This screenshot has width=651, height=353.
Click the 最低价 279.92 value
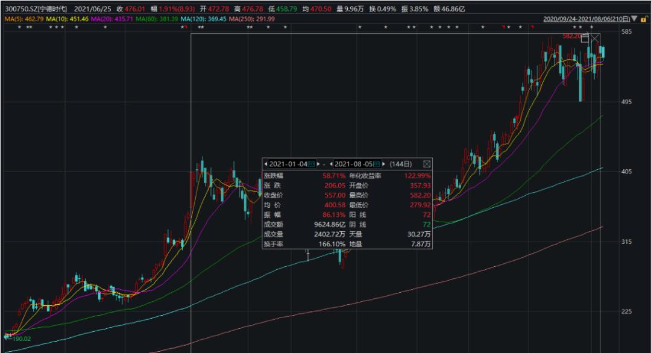(420, 205)
